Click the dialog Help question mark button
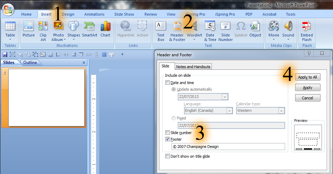Viewport: 333px width, 174px height. click(309, 53)
